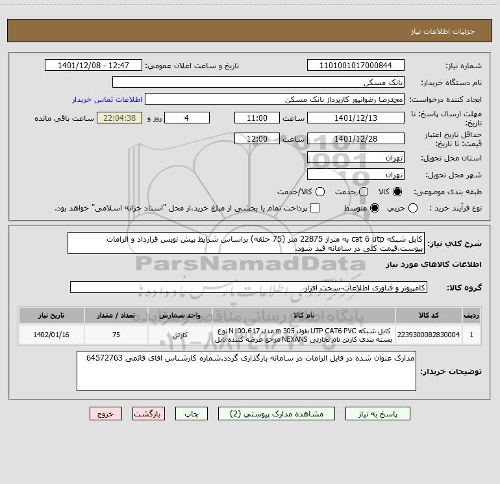This screenshot has width=500, height=484.
Task: Click the delivery city field تهران
Action: coord(356,175)
